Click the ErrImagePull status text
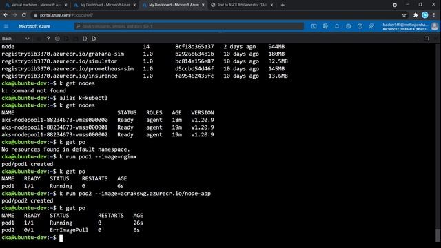 [69, 230]
